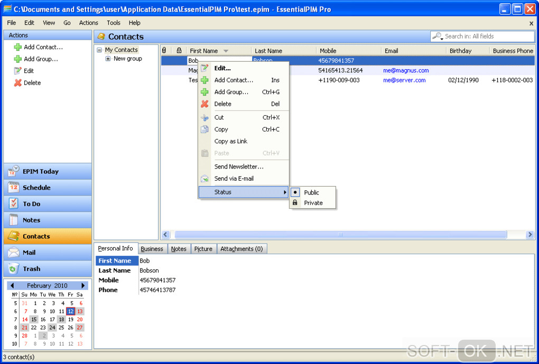539x364 pixels.
Task: Click the Last Name column header
Action: pyautogui.click(x=284, y=51)
